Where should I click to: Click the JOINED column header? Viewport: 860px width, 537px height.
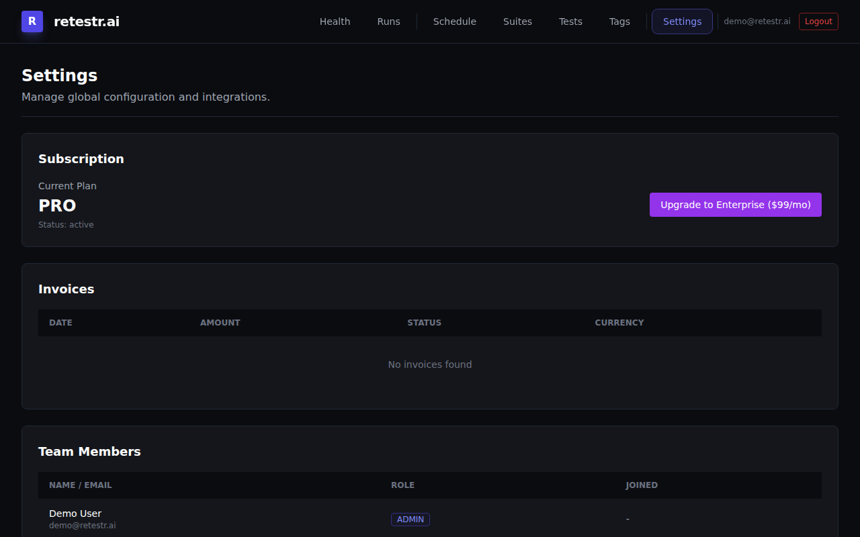click(642, 485)
